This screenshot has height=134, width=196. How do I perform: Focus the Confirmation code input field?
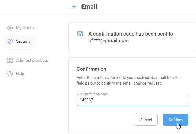pyautogui.click(x=132, y=100)
